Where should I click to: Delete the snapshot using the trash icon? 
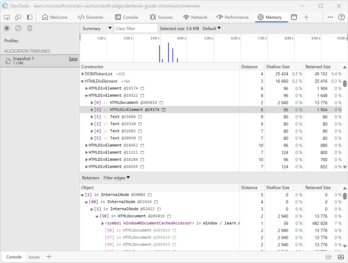pyautogui.click(x=30, y=28)
